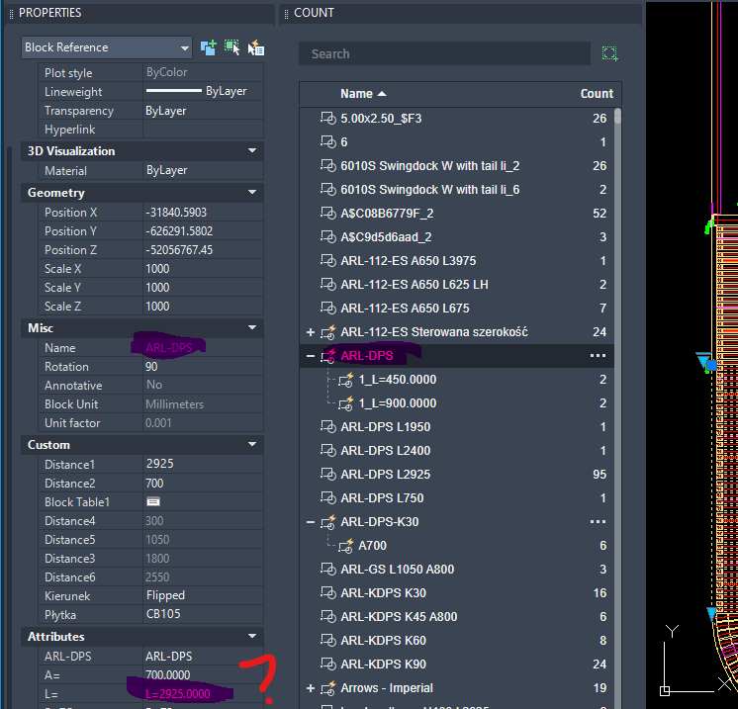
Task: Click the empty Hyperlink value field
Action: pos(203,130)
